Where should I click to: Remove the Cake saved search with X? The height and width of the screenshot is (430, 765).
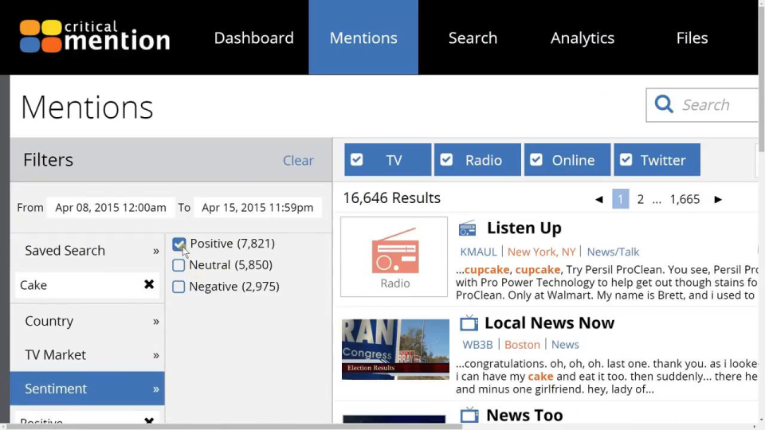149,284
